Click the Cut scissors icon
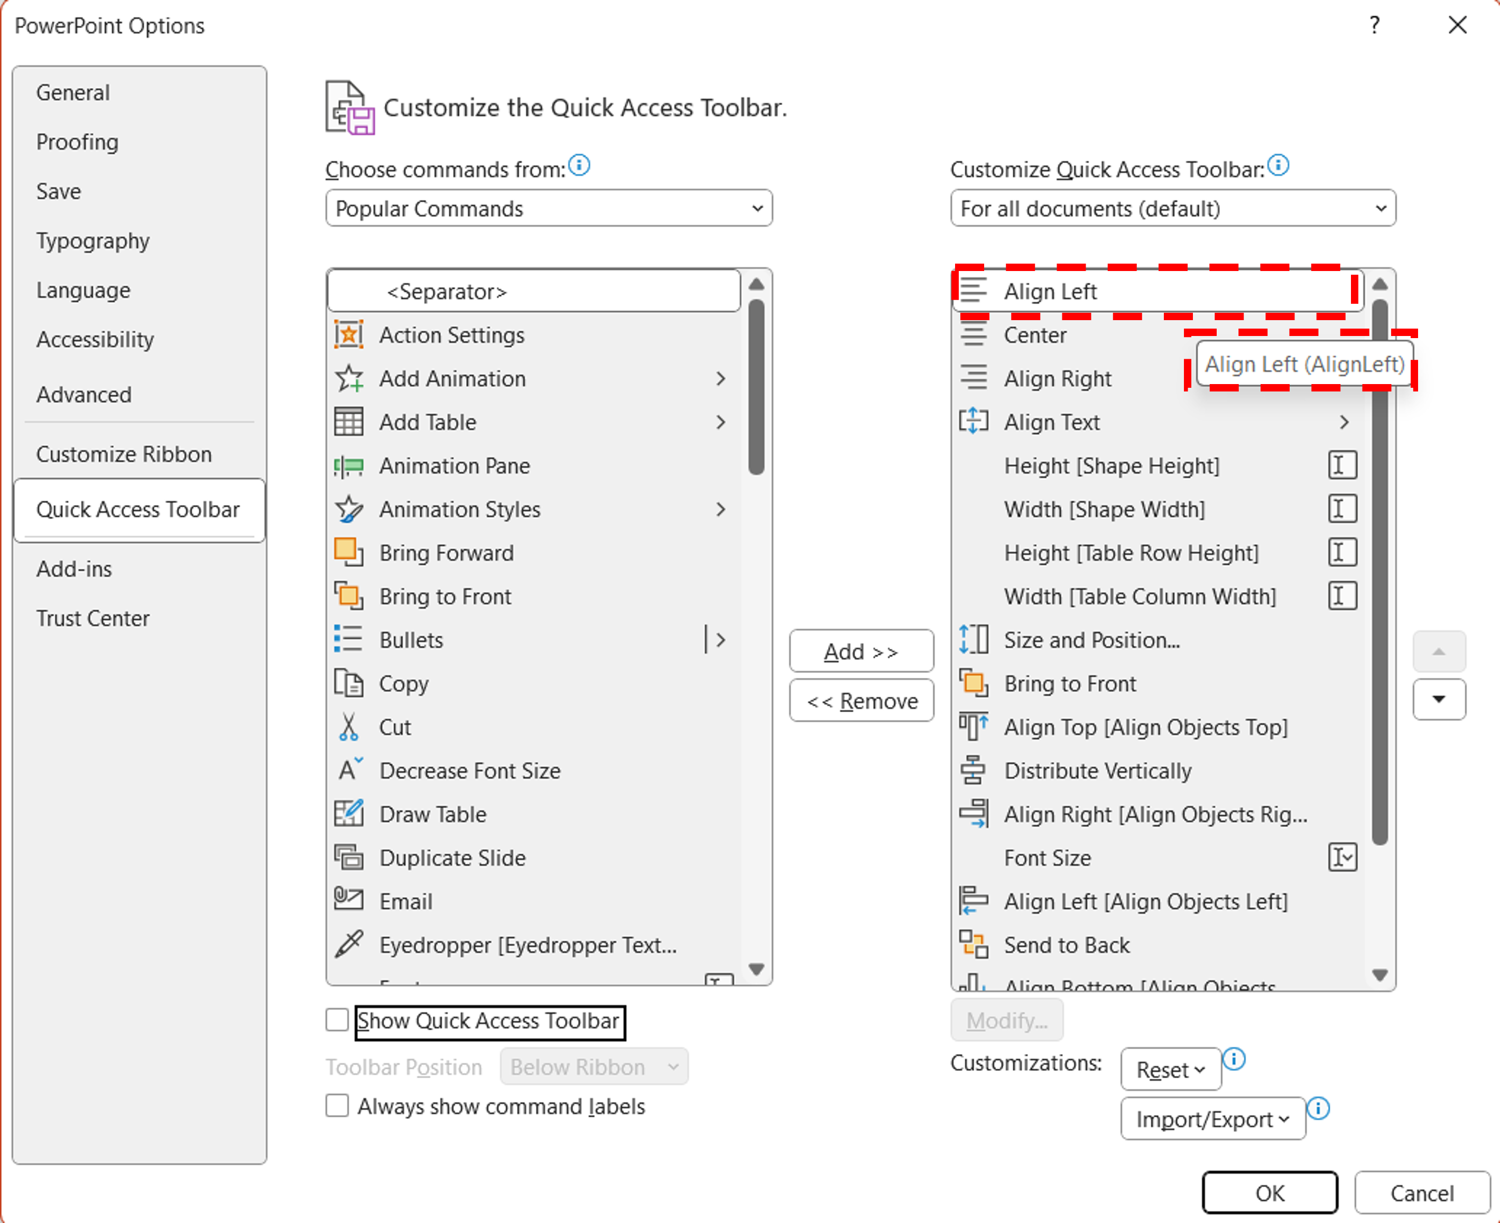The height and width of the screenshot is (1223, 1500). coord(348,726)
